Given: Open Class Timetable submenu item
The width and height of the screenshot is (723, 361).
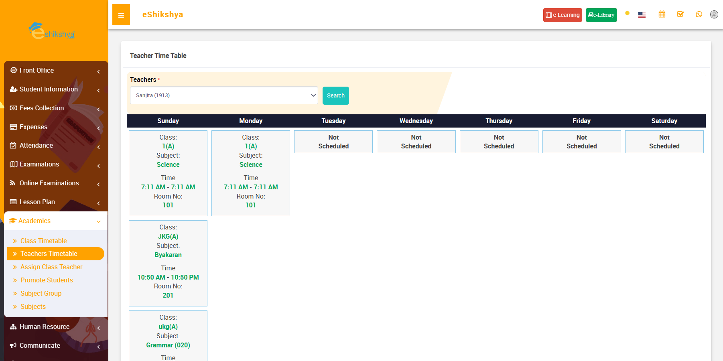Looking at the screenshot, I should [43, 241].
